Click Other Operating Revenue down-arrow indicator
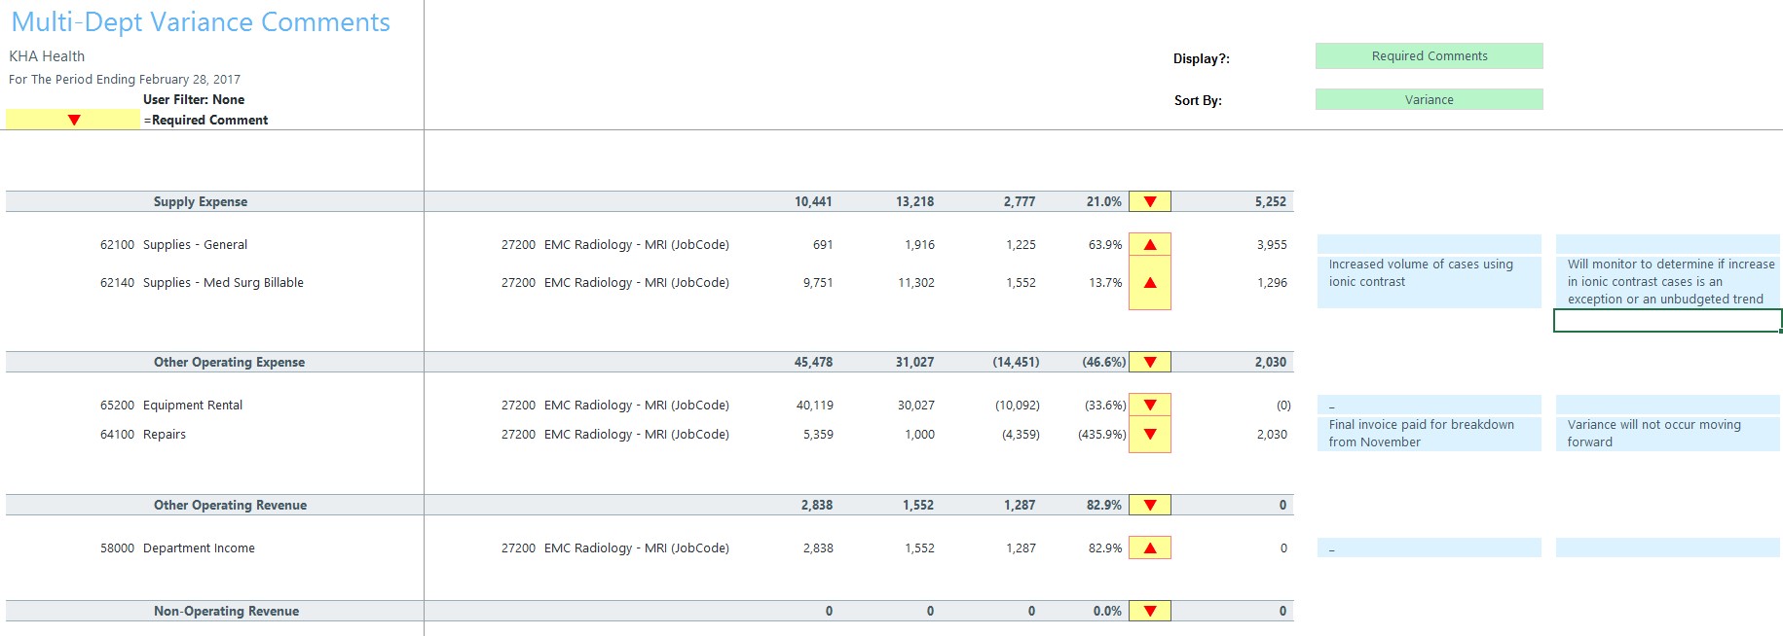The width and height of the screenshot is (1783, 636). 1150,505
